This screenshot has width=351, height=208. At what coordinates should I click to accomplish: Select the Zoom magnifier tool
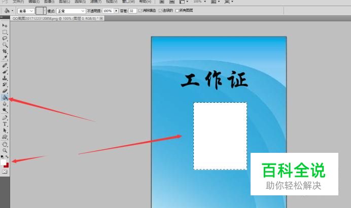click(5, 151)
